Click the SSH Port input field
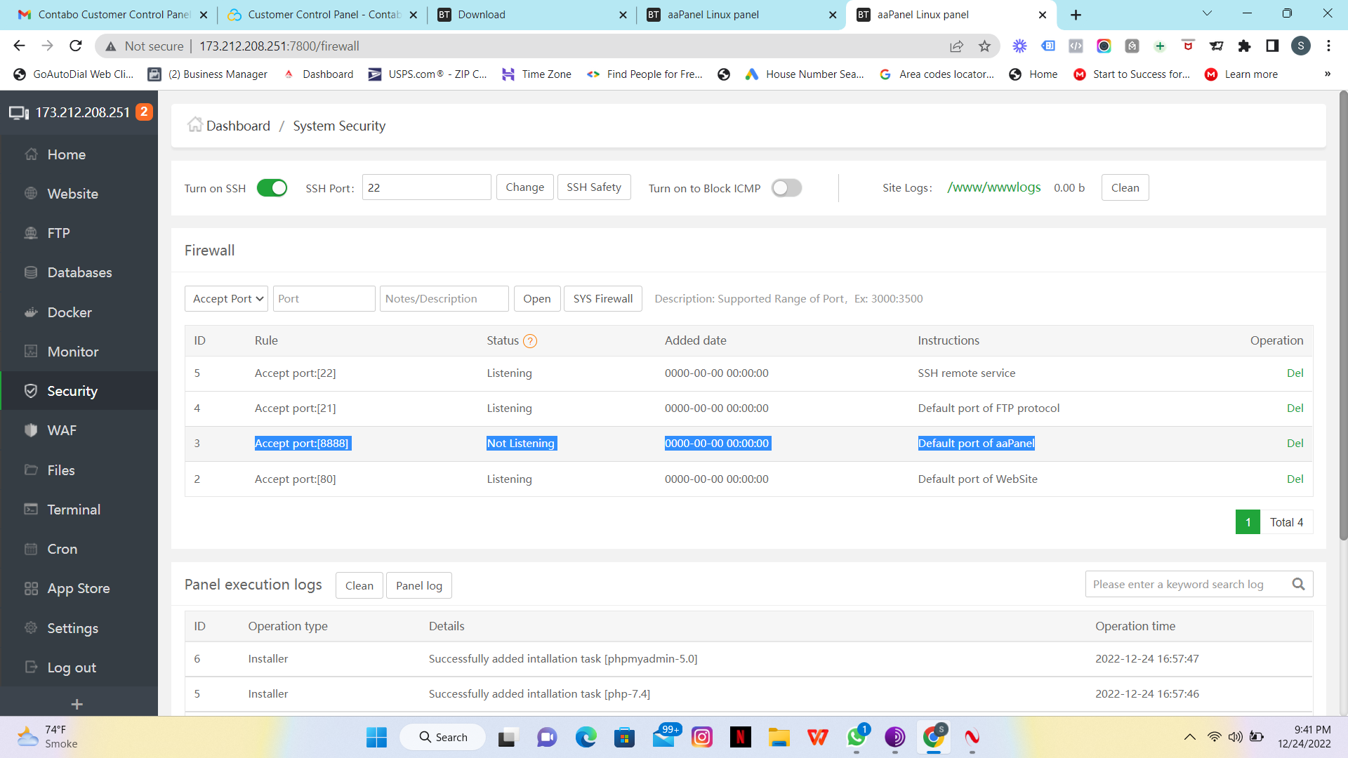 (426, 188)
